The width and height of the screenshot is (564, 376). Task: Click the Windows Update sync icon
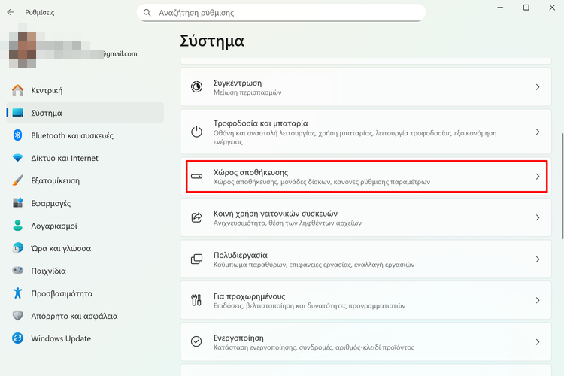click(x=17, y=338)
